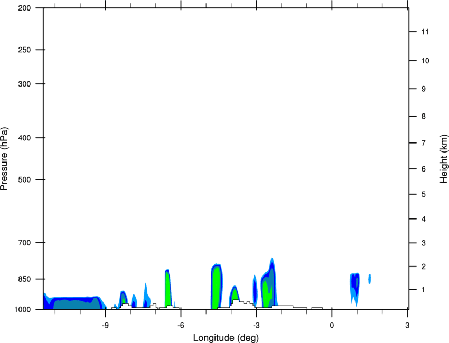This screenshot has width=449, height=343.
Task: Click the green mound above terrain near -3.8
Action: pyautogui.click(x=235, y=294)
